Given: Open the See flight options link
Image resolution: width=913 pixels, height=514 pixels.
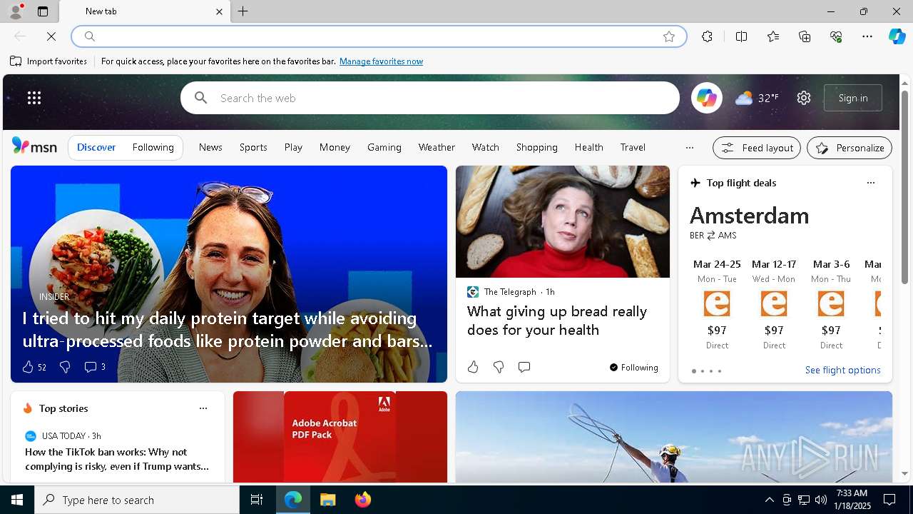Looking at the screenshot, I should (843, 370).
